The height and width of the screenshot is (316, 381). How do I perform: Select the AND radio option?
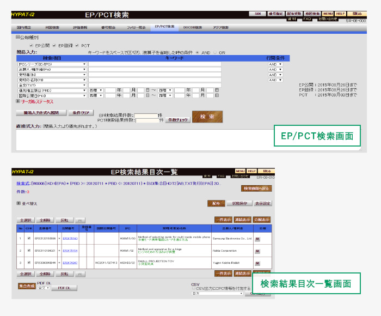197,52
